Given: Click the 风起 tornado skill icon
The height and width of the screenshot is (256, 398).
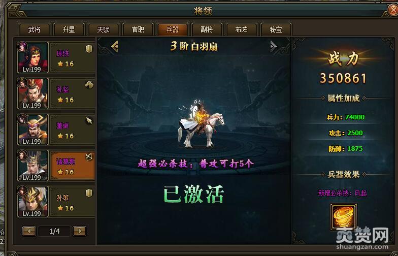Looking at the screenshot, I should click(x=343, y=216).
